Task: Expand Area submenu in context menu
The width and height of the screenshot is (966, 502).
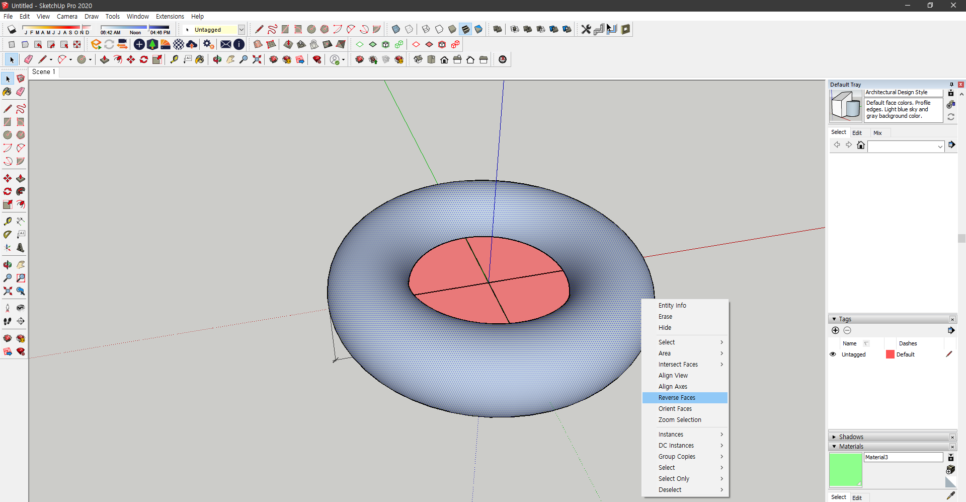Action: click(685, 353)
